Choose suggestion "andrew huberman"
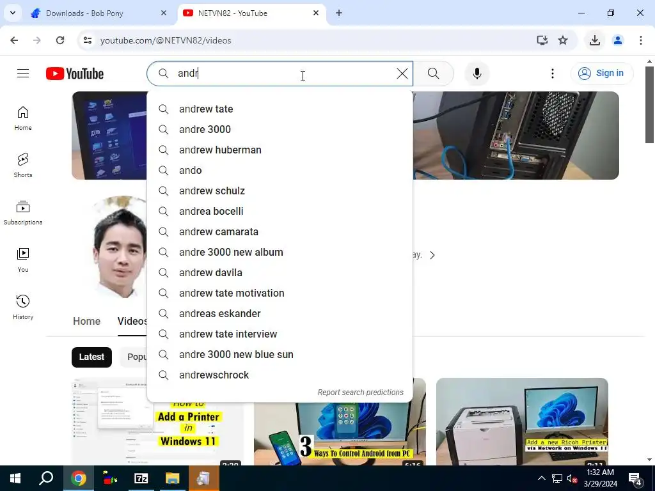 [x=280, y=150]
